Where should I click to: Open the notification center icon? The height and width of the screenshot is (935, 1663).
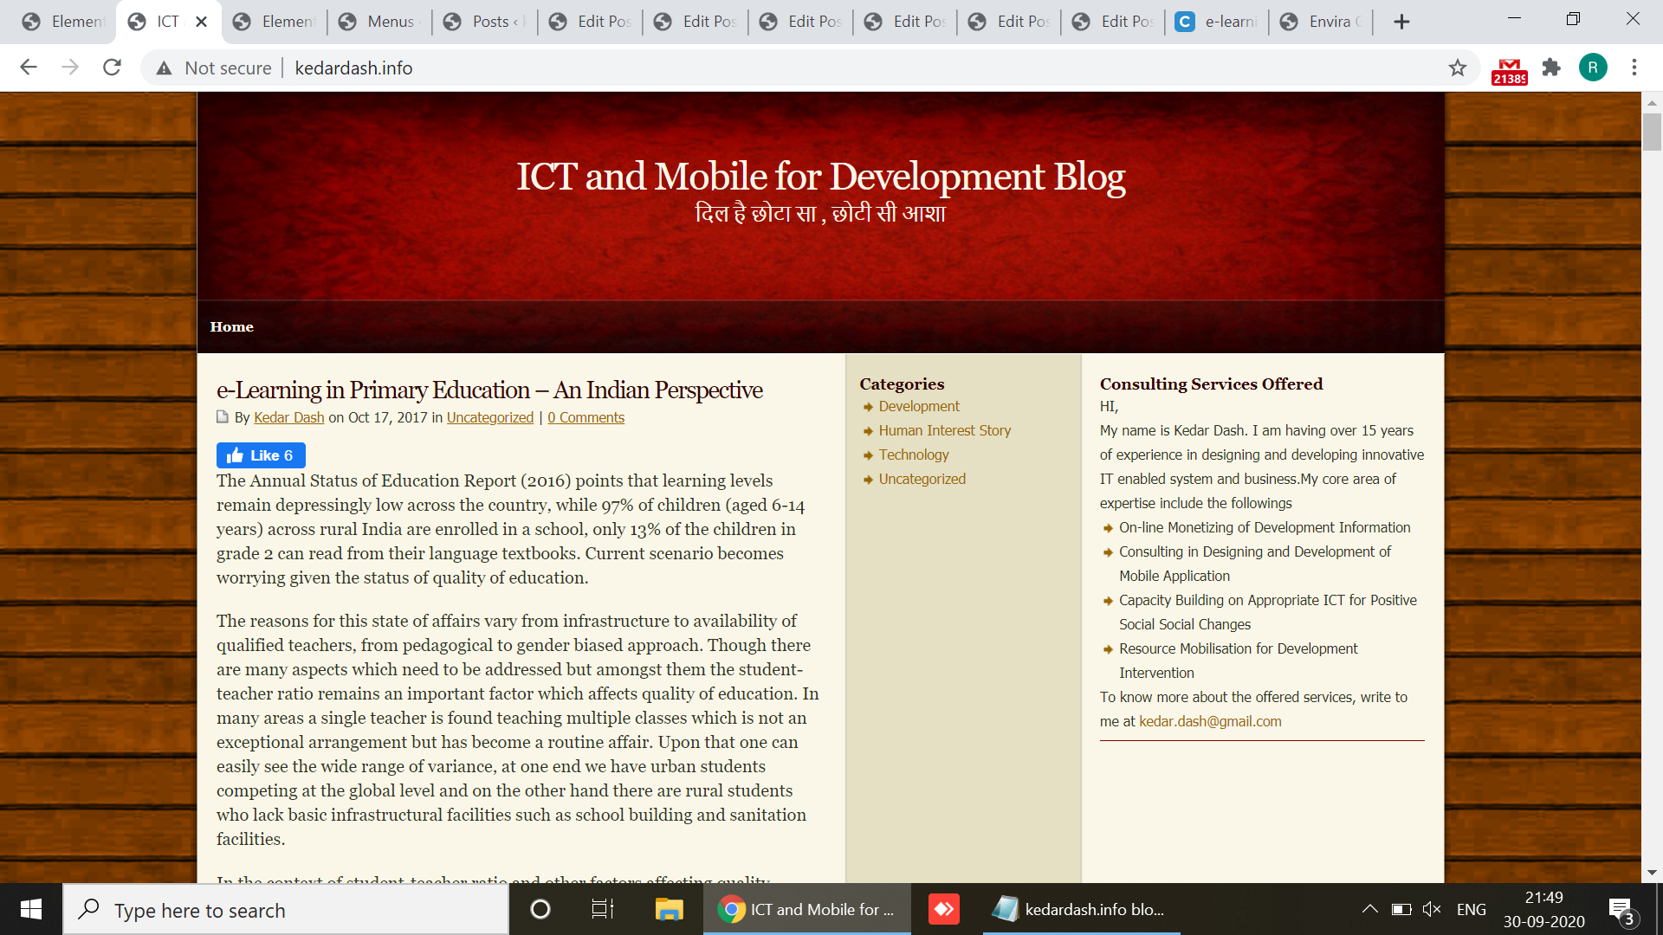[1621, 911]
